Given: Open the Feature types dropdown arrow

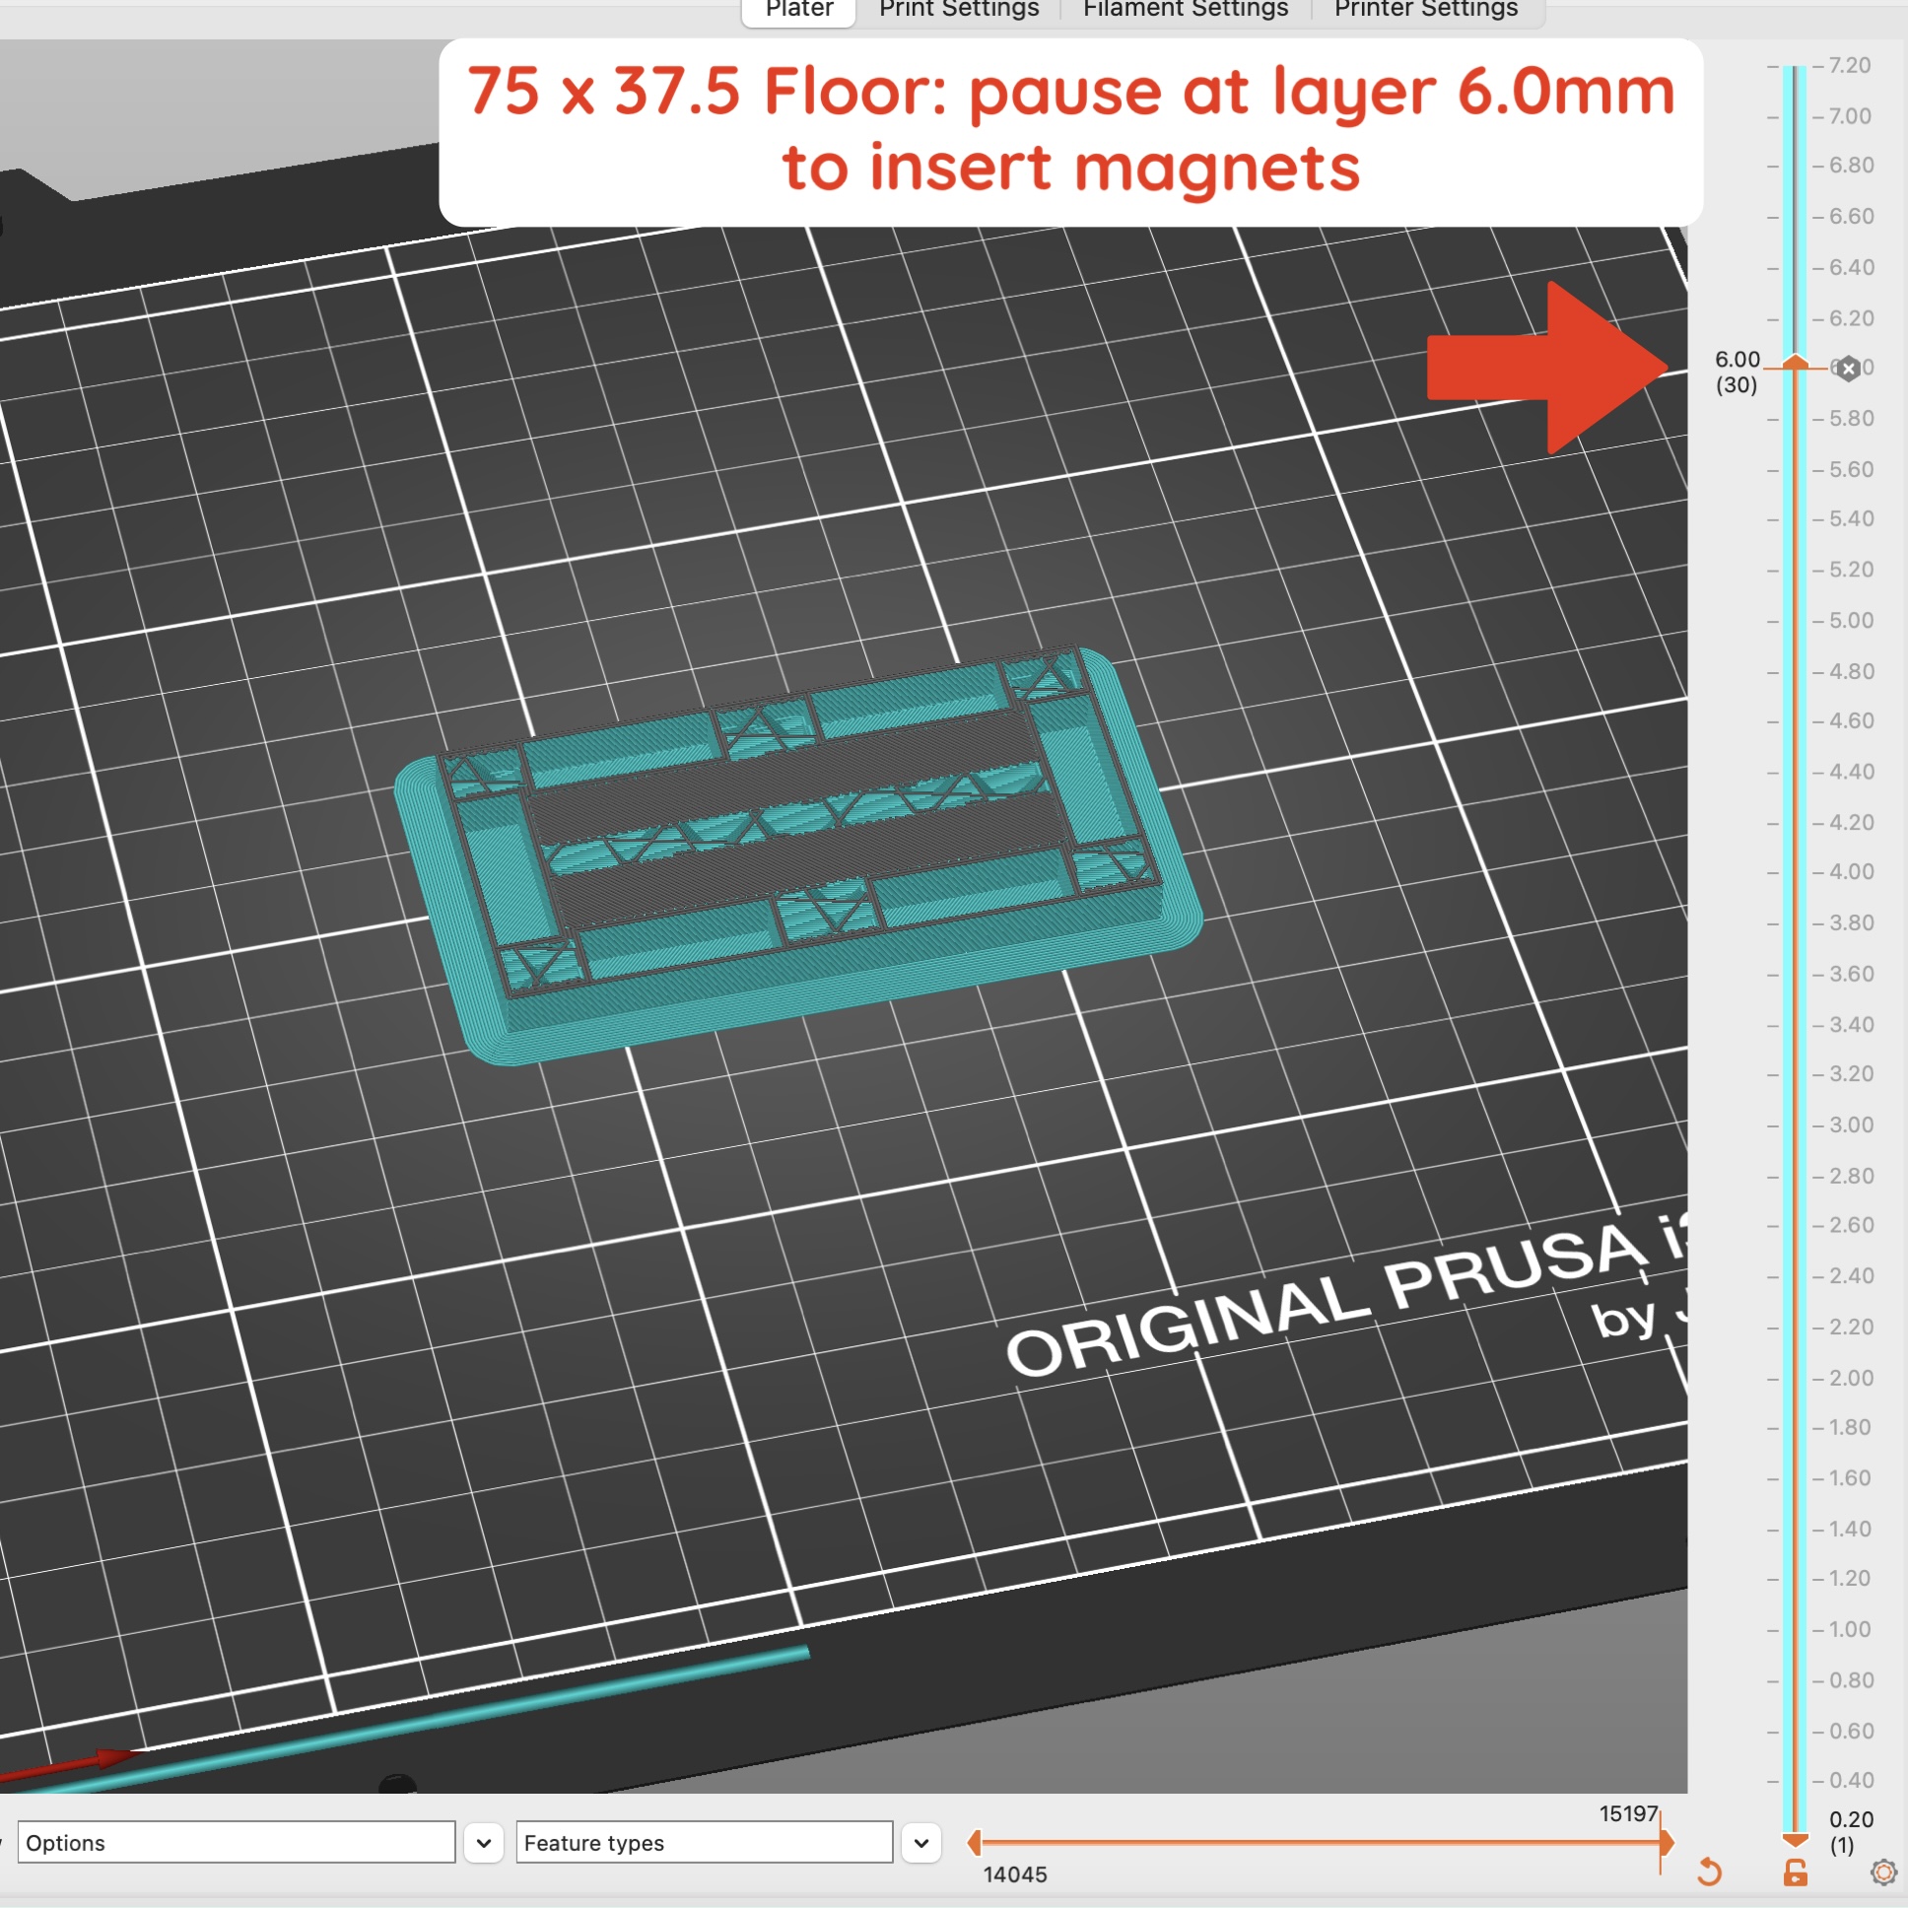Looking at the screenshot, I should click(920, 1843).
